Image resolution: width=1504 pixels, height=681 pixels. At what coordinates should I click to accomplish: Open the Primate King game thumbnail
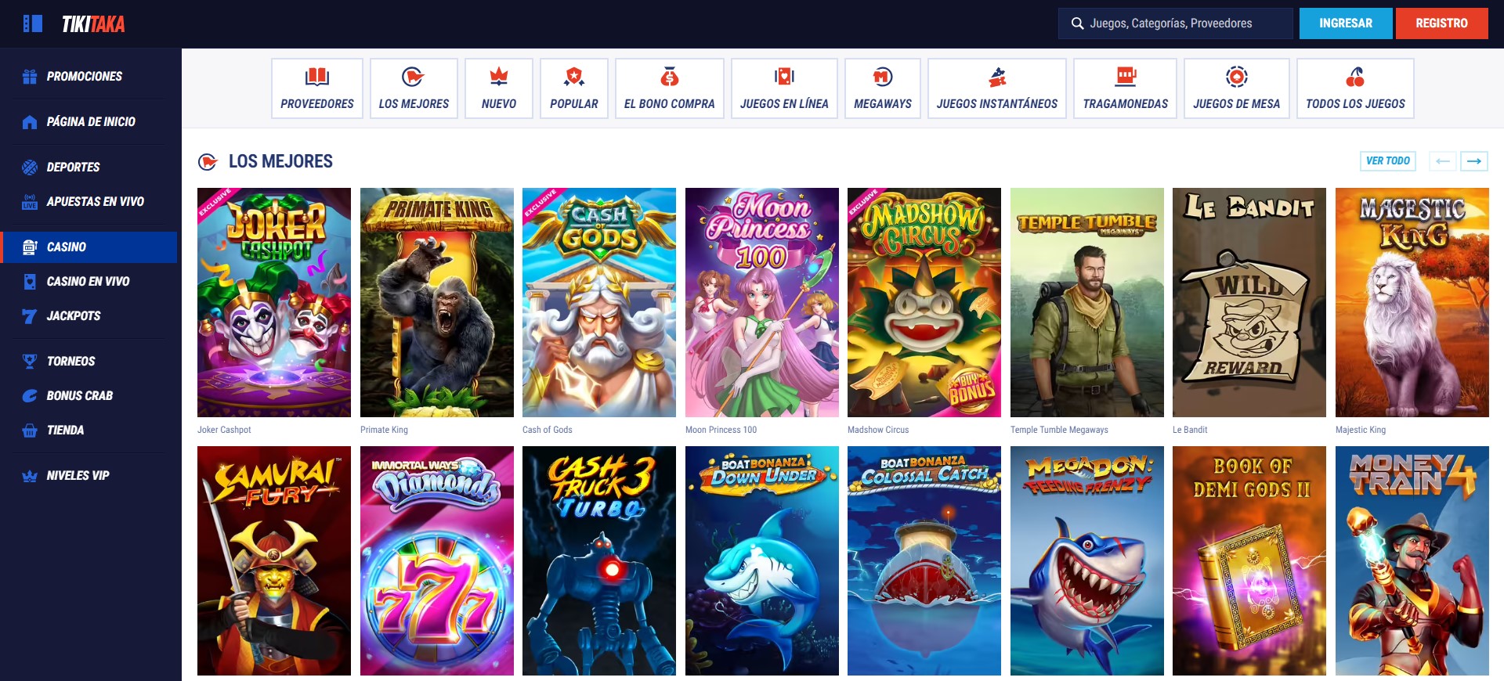point(437,302)
